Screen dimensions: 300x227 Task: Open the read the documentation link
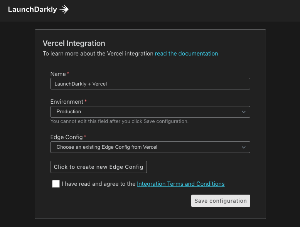186,54
